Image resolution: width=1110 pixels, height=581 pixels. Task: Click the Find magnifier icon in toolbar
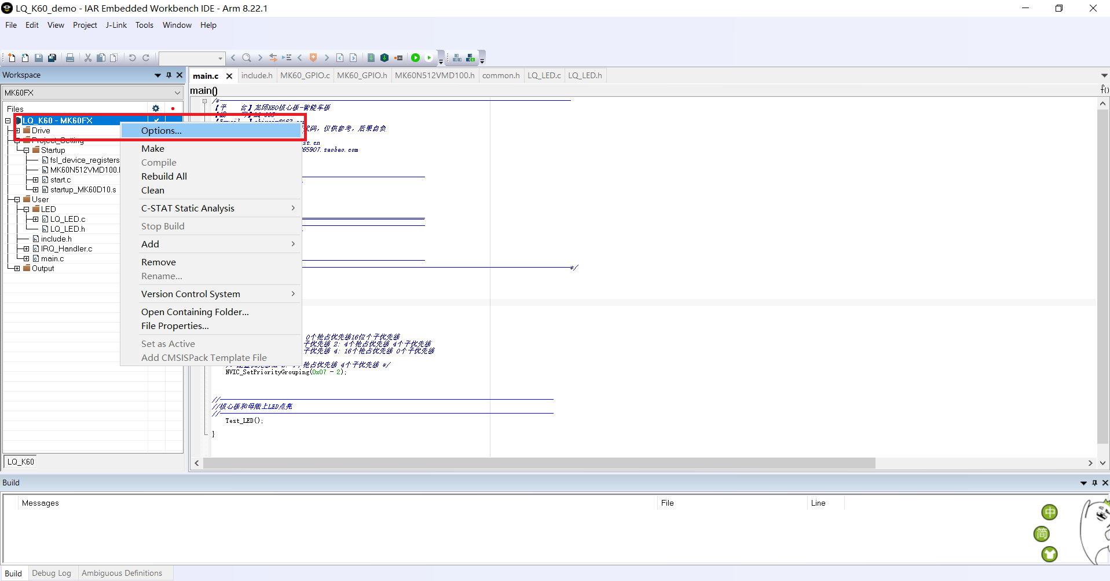[247, 58]
